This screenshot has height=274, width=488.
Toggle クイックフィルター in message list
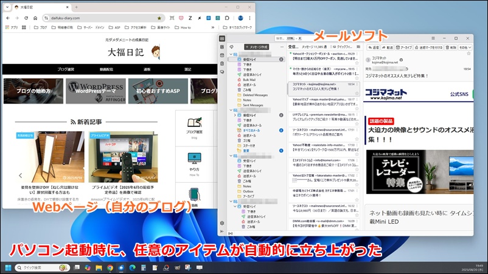pos(342,47)
